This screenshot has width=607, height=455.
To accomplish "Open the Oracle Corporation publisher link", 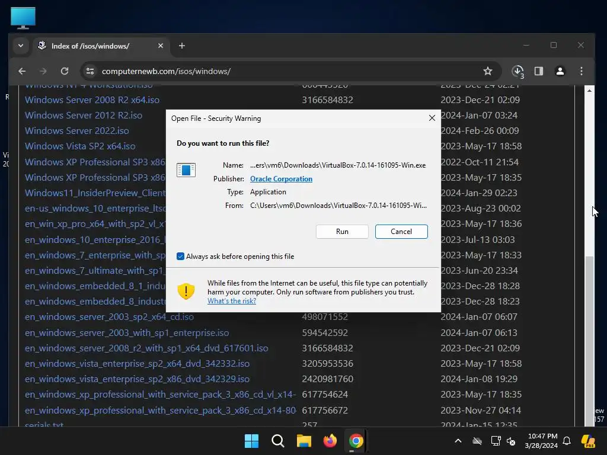I will (281, 179).
